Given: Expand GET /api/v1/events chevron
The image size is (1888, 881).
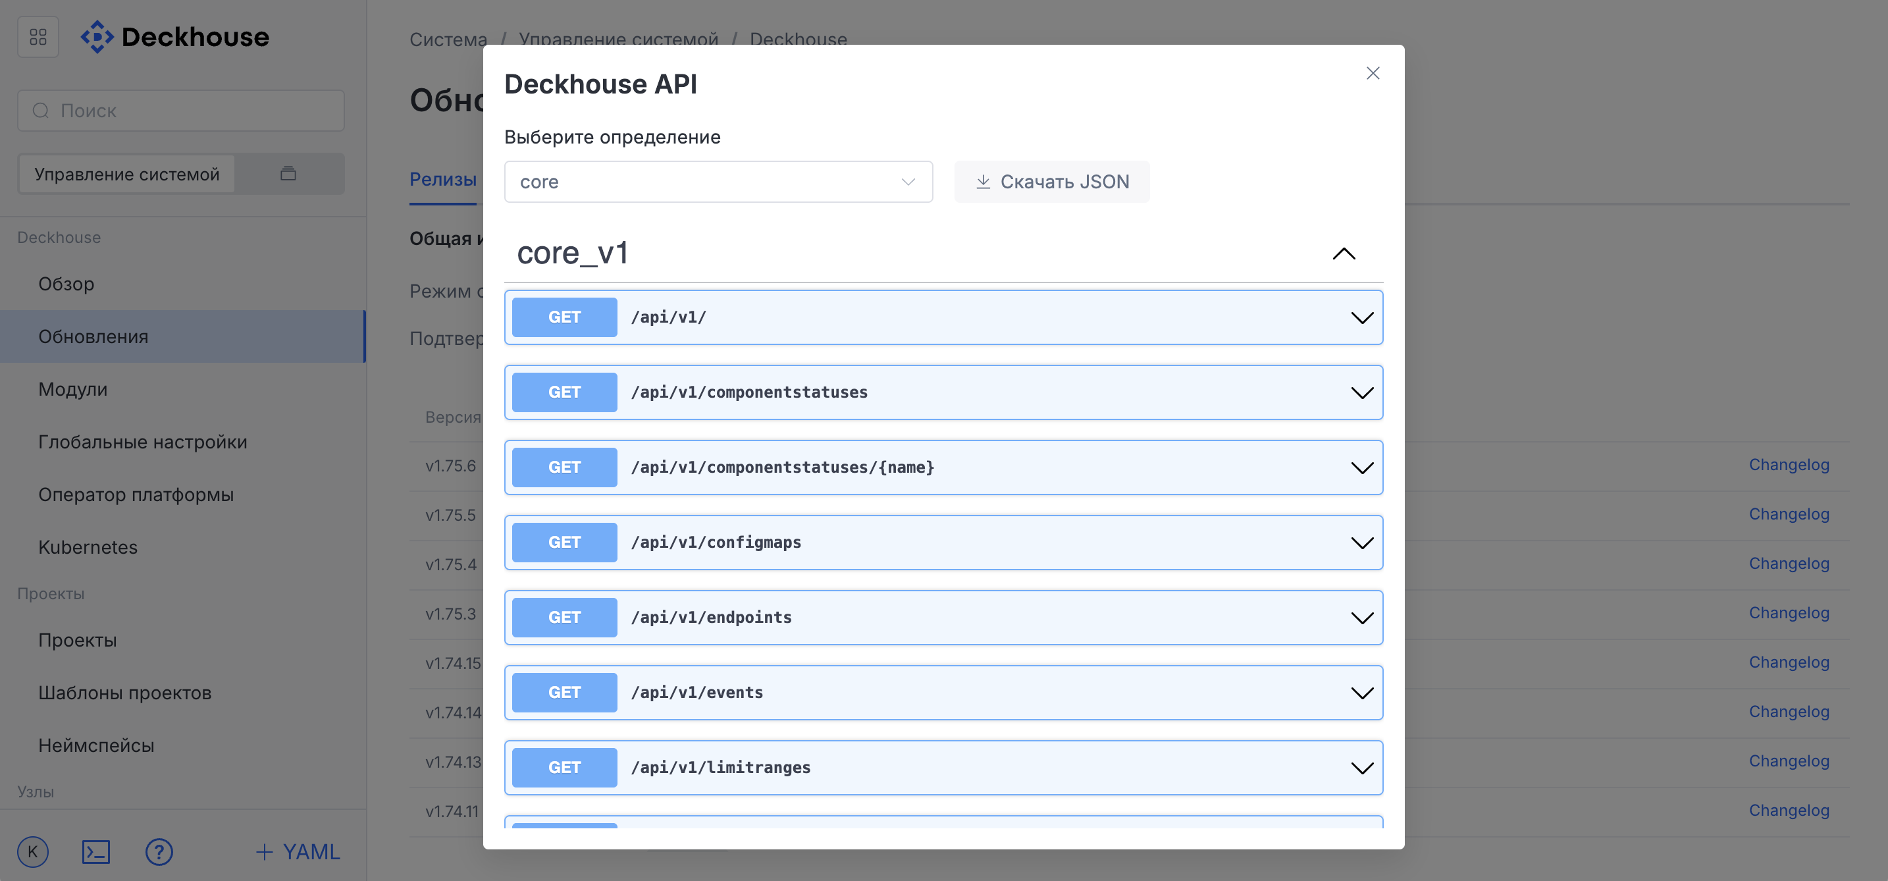Looking at the screenshot, I should [1362, 693].
